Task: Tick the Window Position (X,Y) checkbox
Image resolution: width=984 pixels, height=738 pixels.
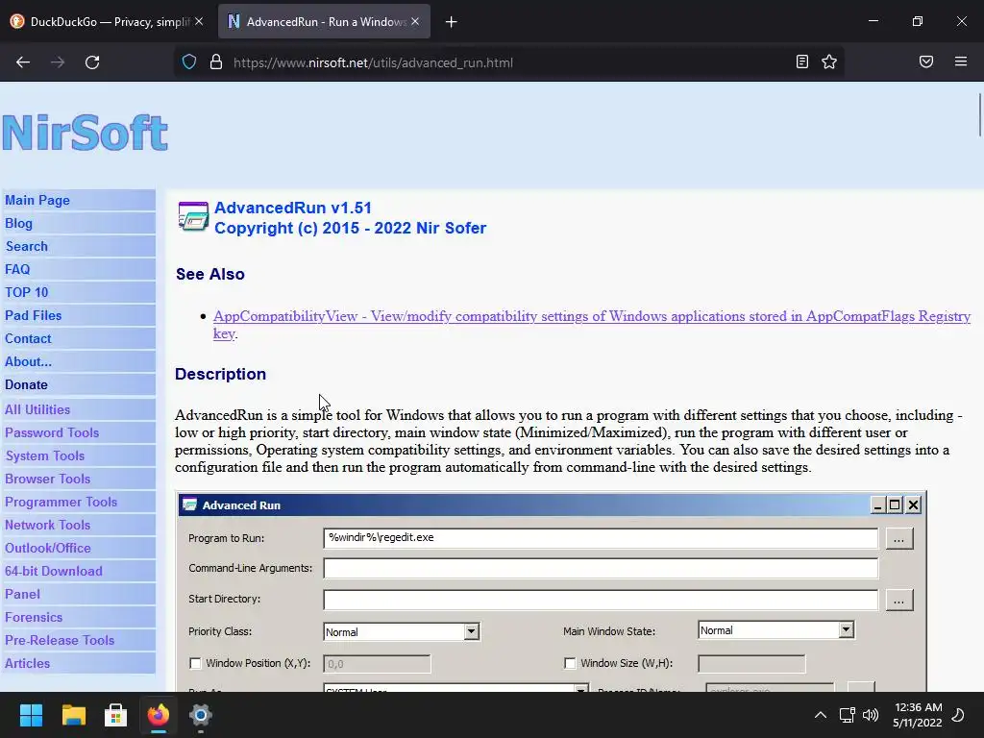Action: [195, 663]
